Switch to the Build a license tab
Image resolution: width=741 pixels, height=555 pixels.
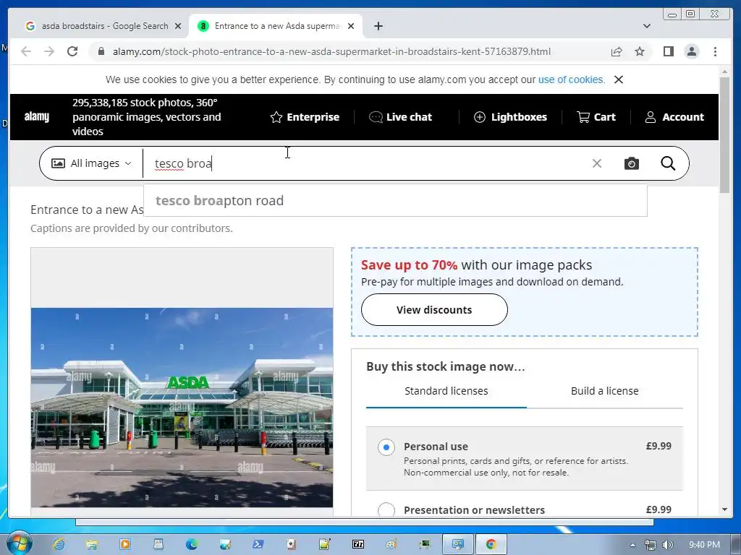coord(604,391)
